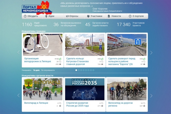This screenshot has width=171, height=114.
Task: Select the По дате sorting option
Action: pos(36,70)
